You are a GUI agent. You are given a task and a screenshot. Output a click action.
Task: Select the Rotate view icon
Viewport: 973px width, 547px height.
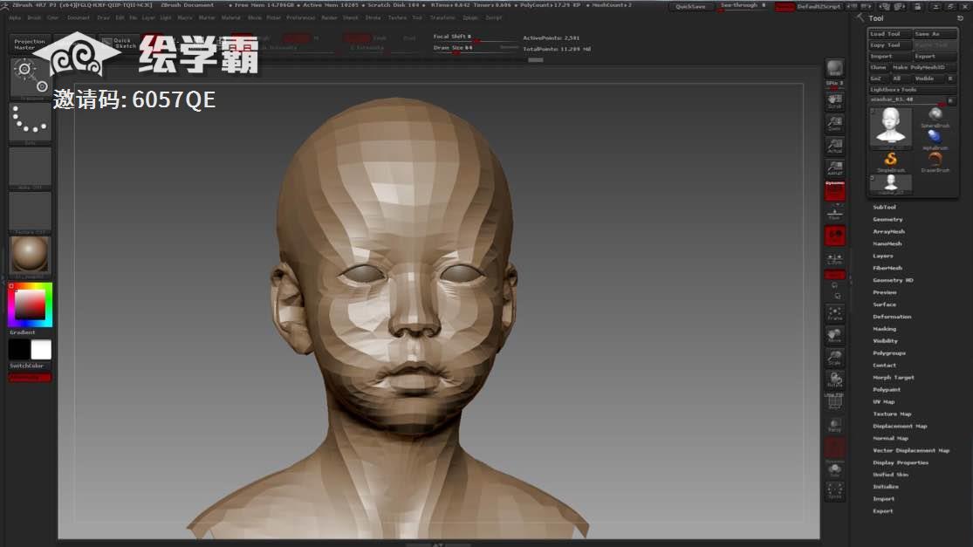[834, 380]
